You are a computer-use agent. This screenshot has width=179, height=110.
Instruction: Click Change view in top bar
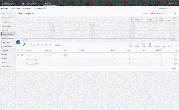tap(173, 3)
